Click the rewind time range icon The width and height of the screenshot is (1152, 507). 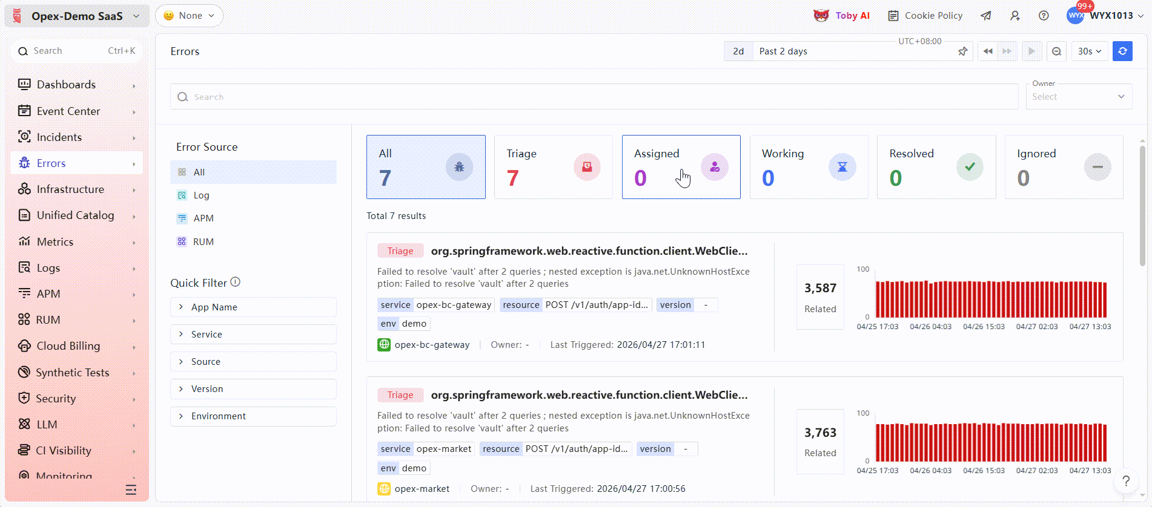tap(988, 51)
